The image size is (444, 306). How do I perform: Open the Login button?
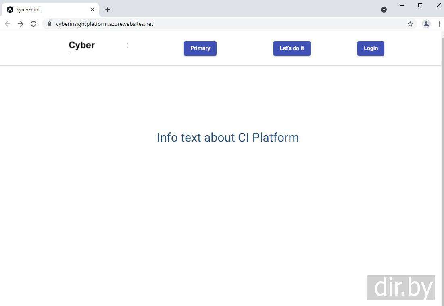(371, 48)
